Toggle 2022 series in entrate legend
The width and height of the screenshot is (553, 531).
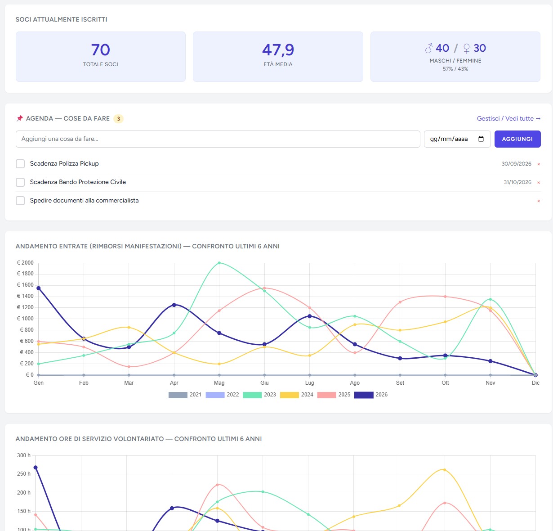pos(222,395)
